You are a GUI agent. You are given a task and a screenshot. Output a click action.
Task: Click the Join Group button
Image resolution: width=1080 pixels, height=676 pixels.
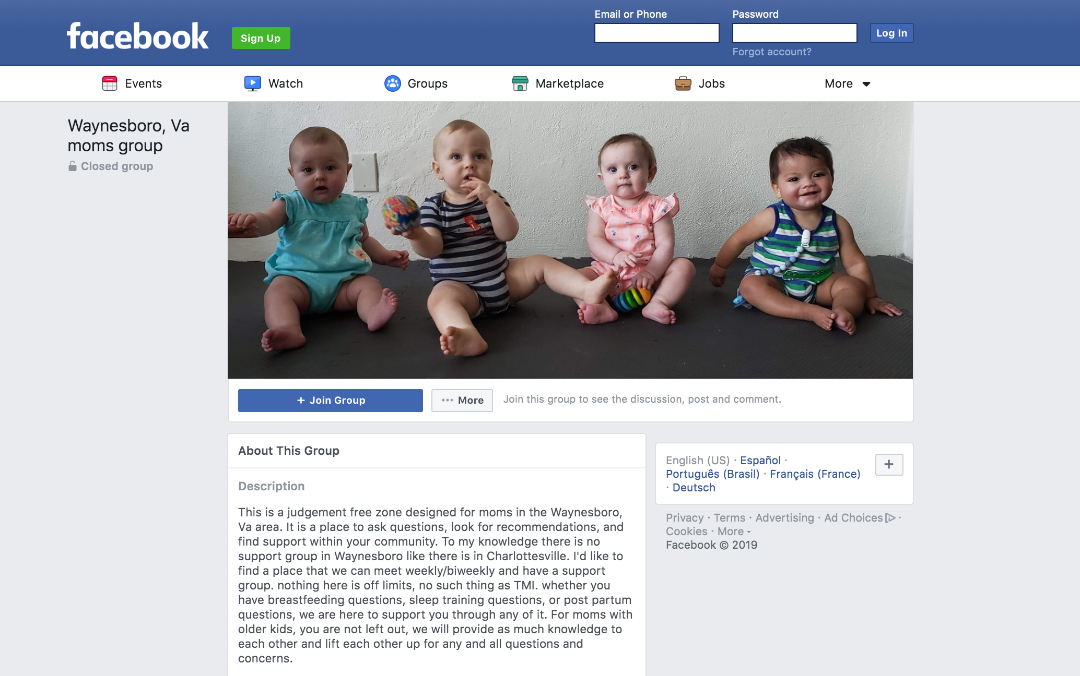coord(331,401)
